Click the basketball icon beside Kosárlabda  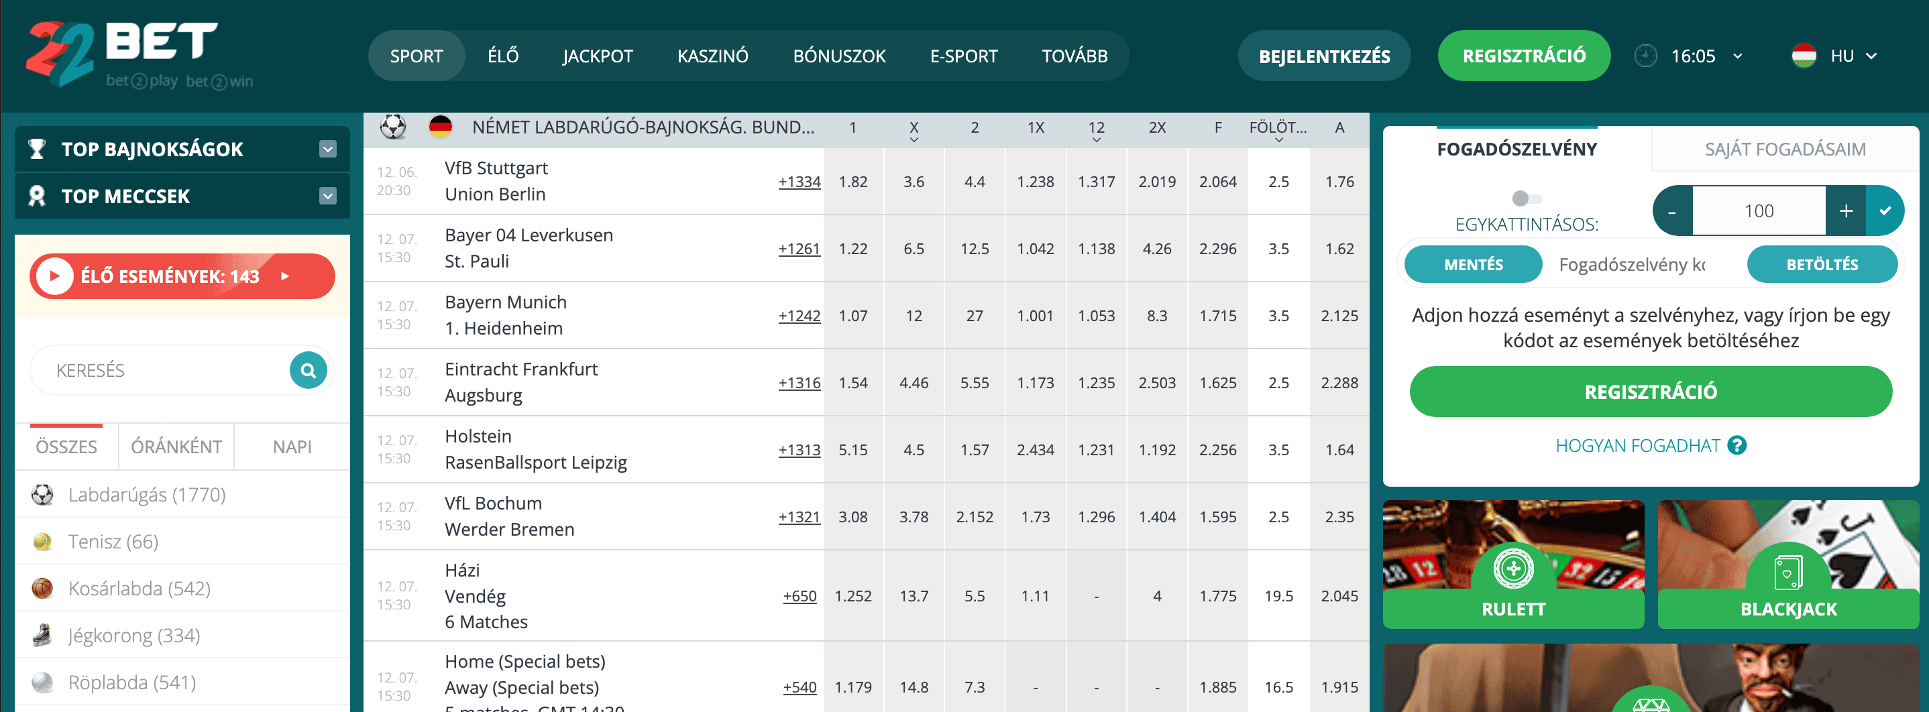[43, 589]
